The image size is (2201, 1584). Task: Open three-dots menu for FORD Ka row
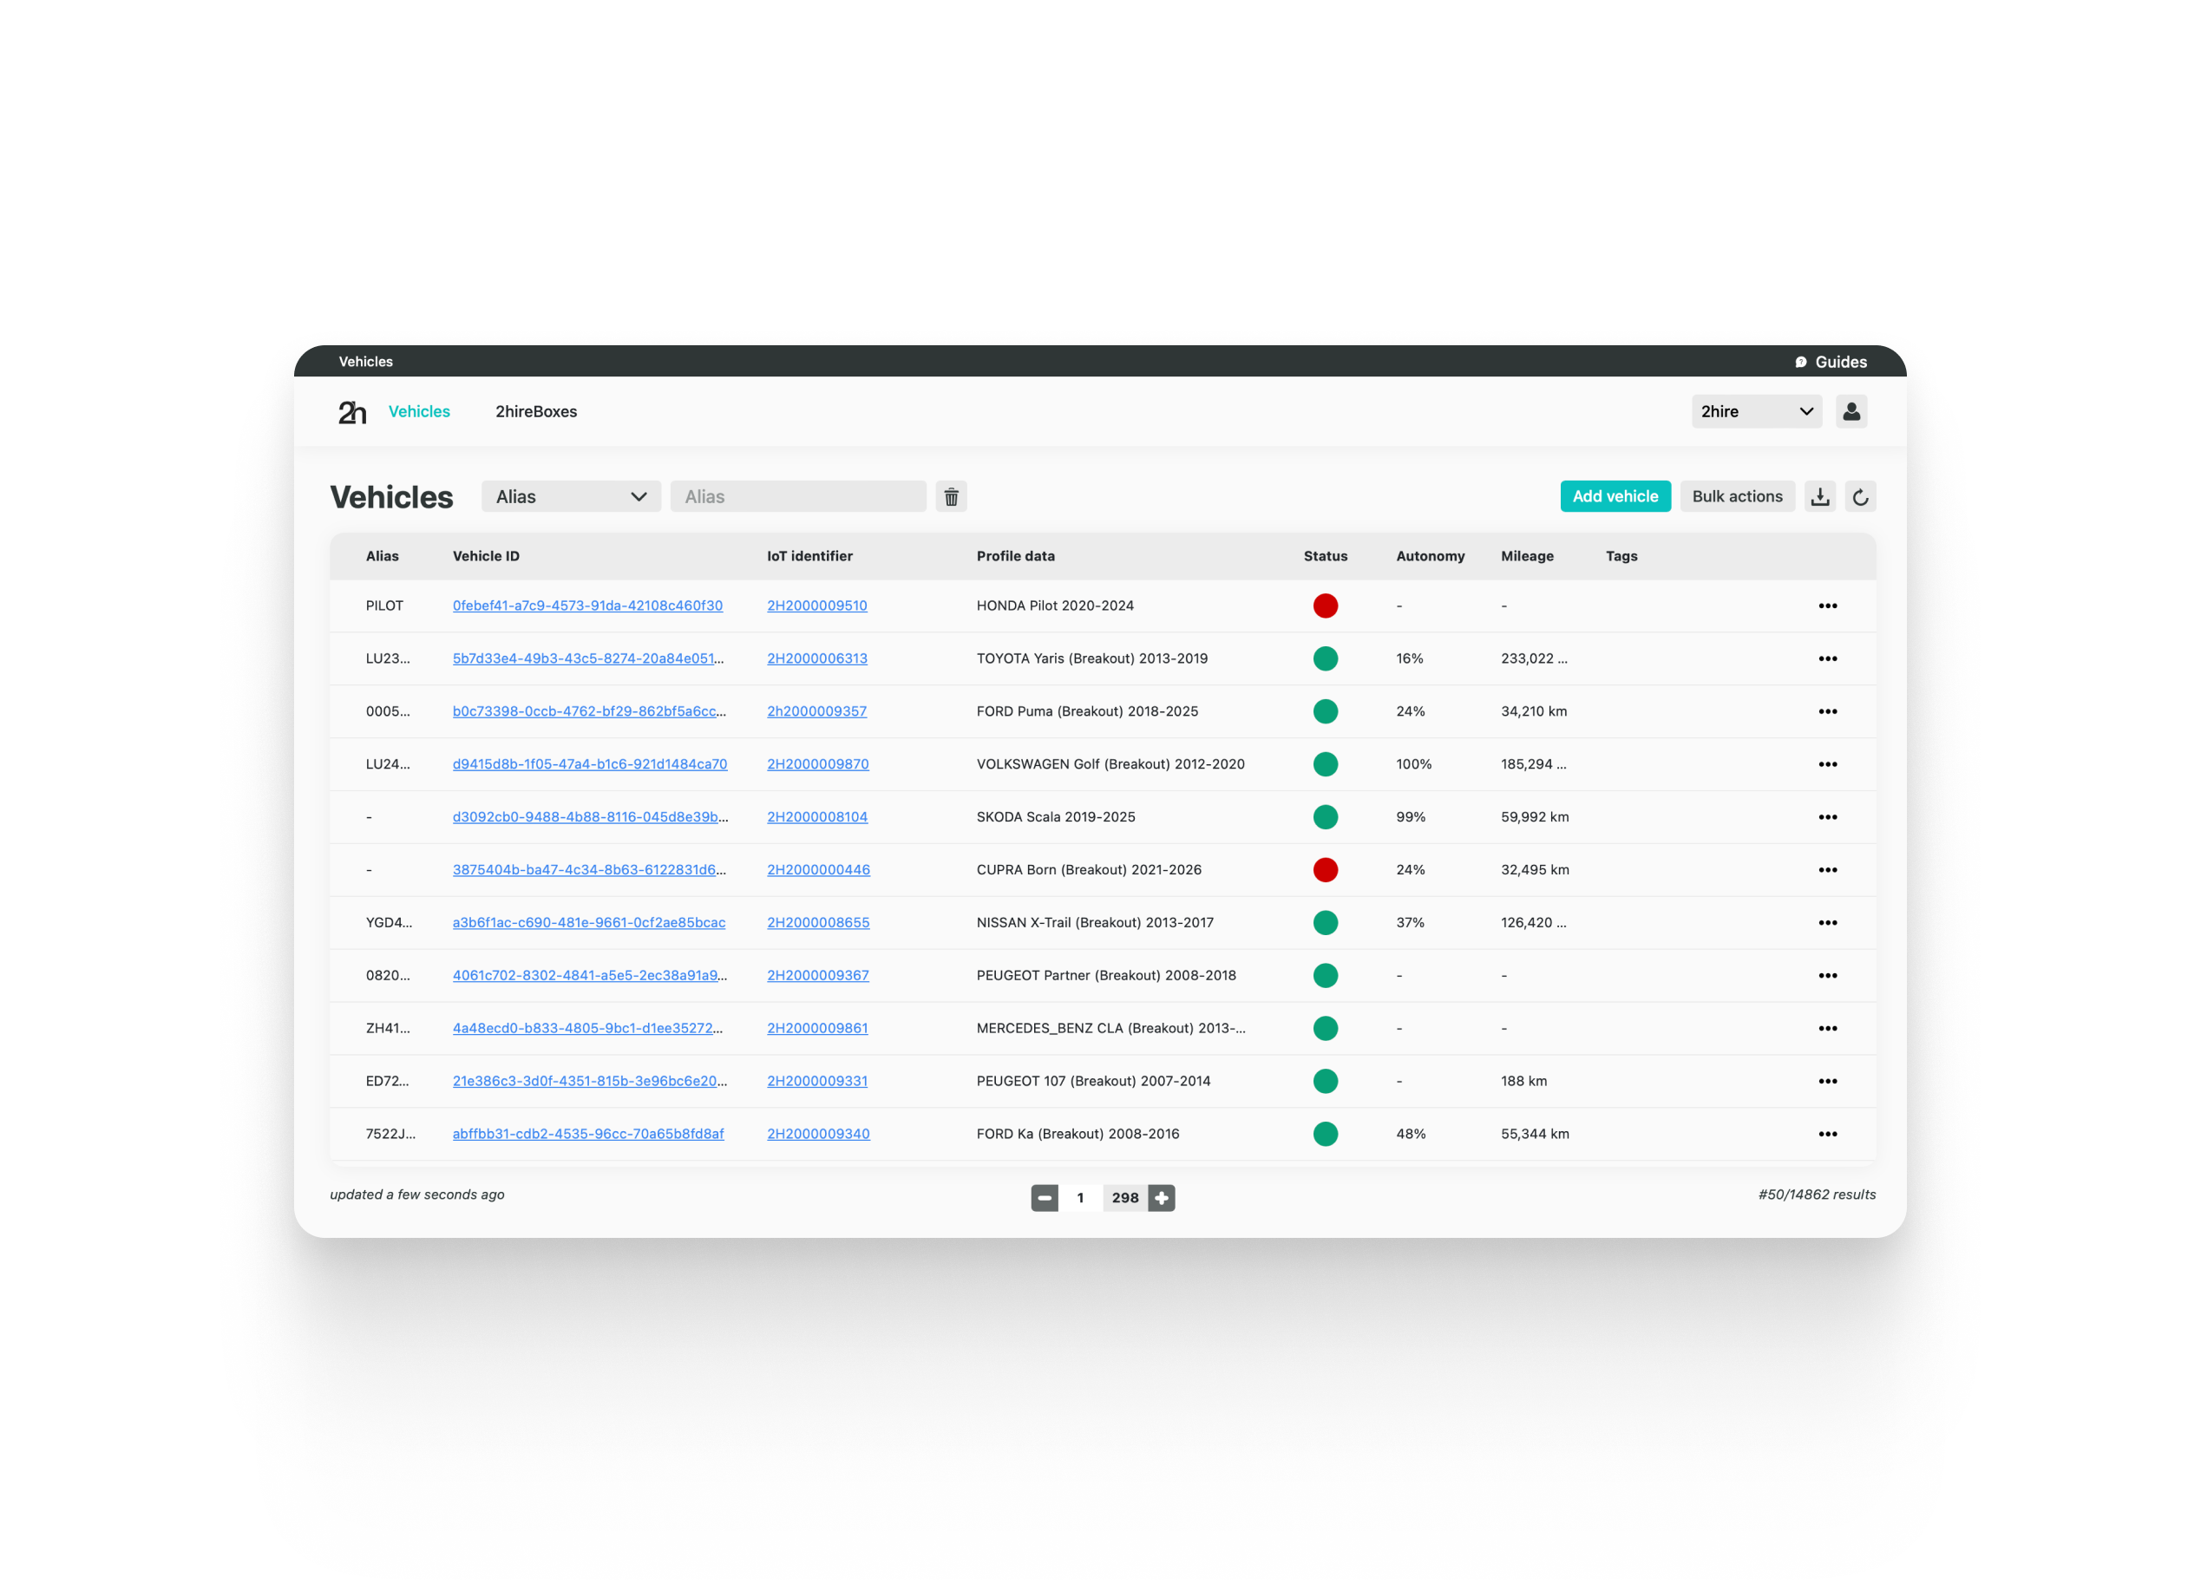1826,1134
